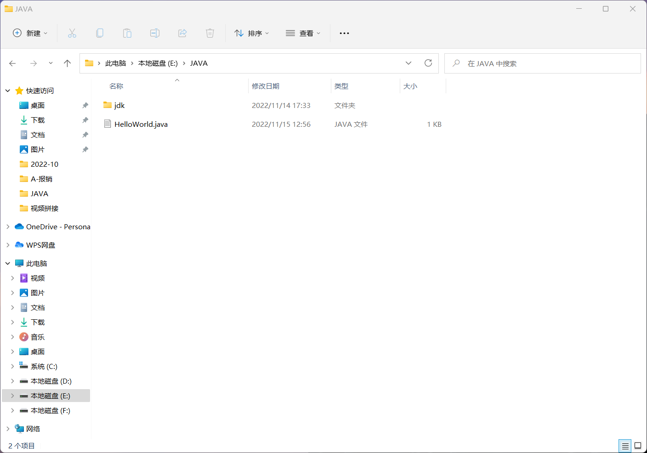Select 视频 under 此电脑
Image resolution: width=647 pixels, height=453 pixels.
38,278
